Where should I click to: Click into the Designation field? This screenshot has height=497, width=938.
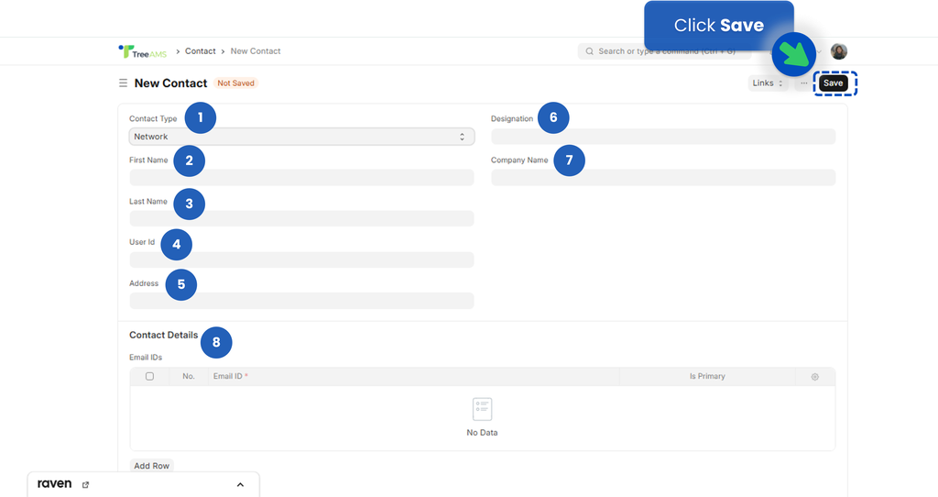662,137
